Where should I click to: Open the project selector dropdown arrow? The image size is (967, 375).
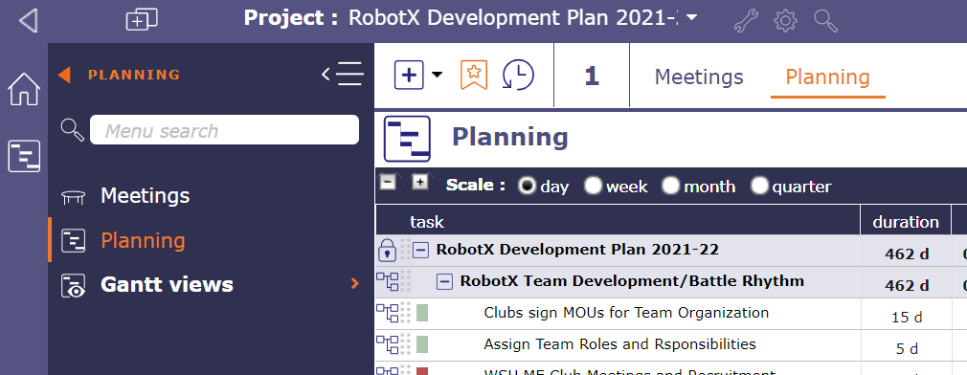point(692,18)
